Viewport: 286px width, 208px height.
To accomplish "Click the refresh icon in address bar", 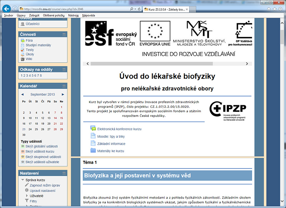I will tap(139, 9).
